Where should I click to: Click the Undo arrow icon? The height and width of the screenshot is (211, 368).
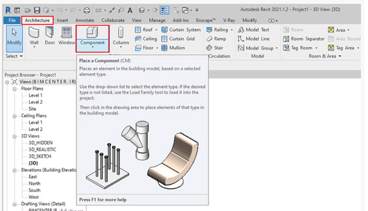click(59, 10)
